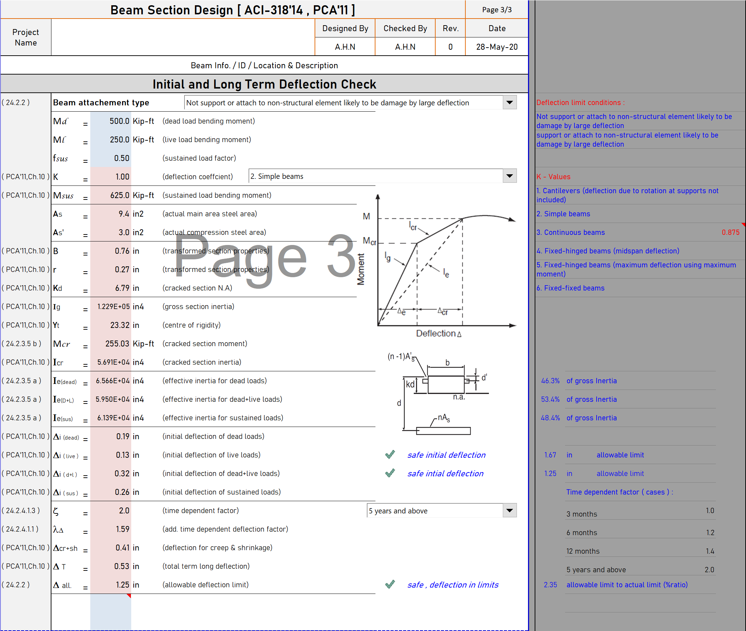This screenshot has height=631, width=746.
Task: Click the Rev. value 0
Action: tap(450, 47)
